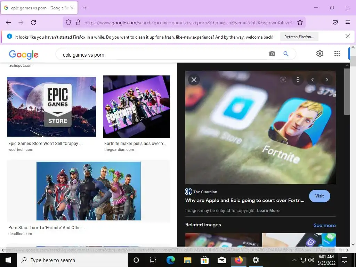Click the site padlock security icon
This screenshot has height=267, width=356.
click(x=78, y=22)
